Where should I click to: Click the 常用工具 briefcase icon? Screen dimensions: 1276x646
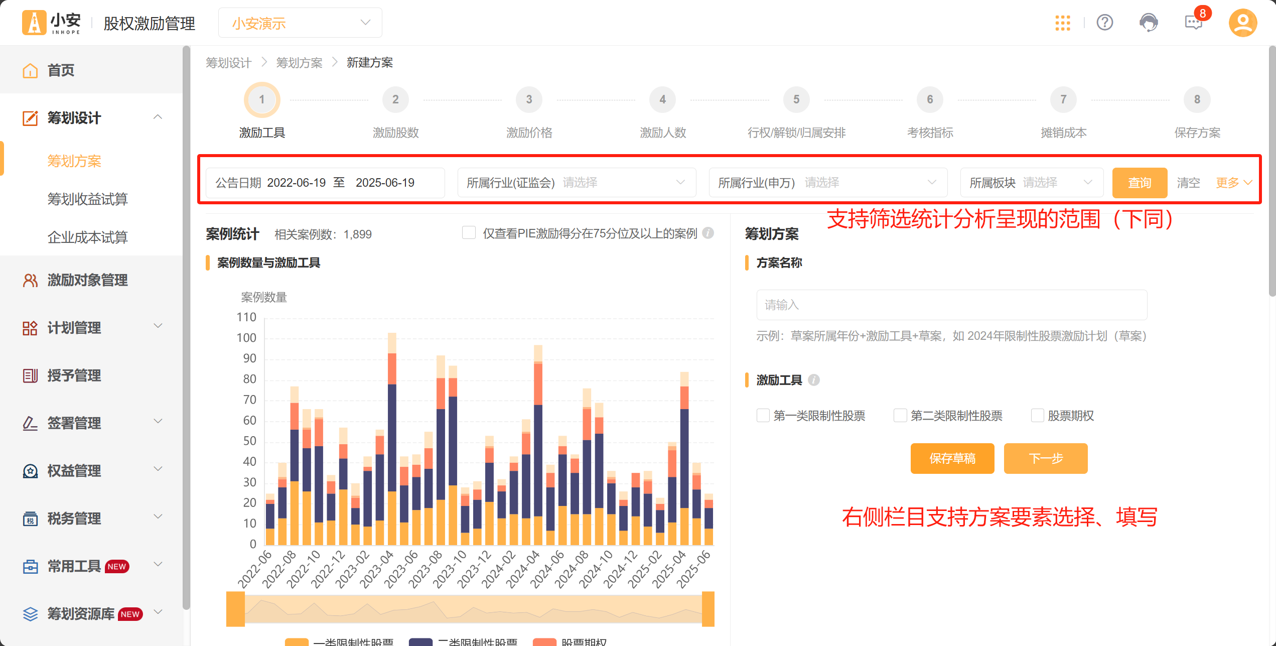point(30,566)
